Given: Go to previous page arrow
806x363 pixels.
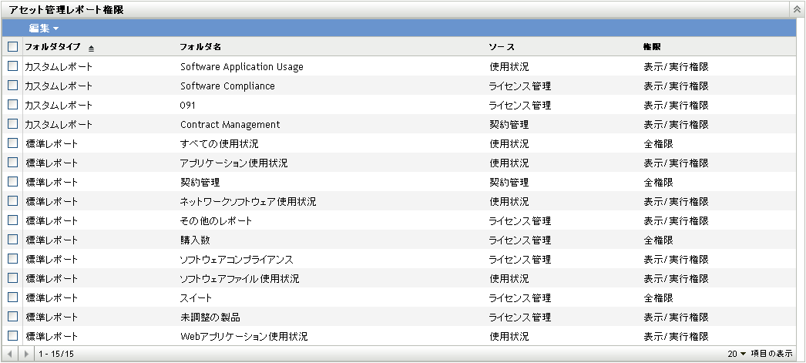Looking at the screenshot, I should (10, 354).
